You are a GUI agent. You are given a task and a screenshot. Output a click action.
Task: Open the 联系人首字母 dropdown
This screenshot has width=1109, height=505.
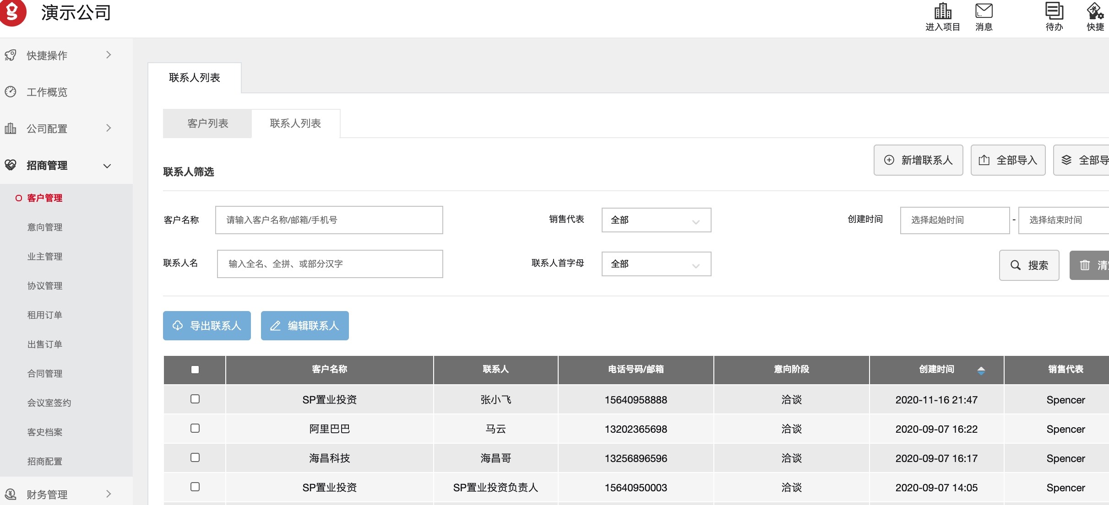click(656, 264)
